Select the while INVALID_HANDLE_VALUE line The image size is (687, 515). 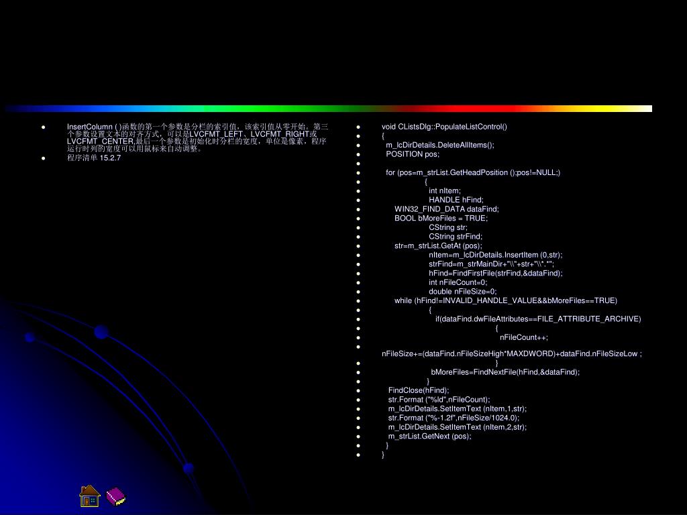(x=506, y=301)
